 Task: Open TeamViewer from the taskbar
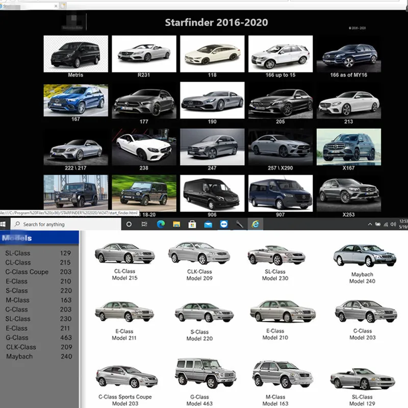point(224,224)
